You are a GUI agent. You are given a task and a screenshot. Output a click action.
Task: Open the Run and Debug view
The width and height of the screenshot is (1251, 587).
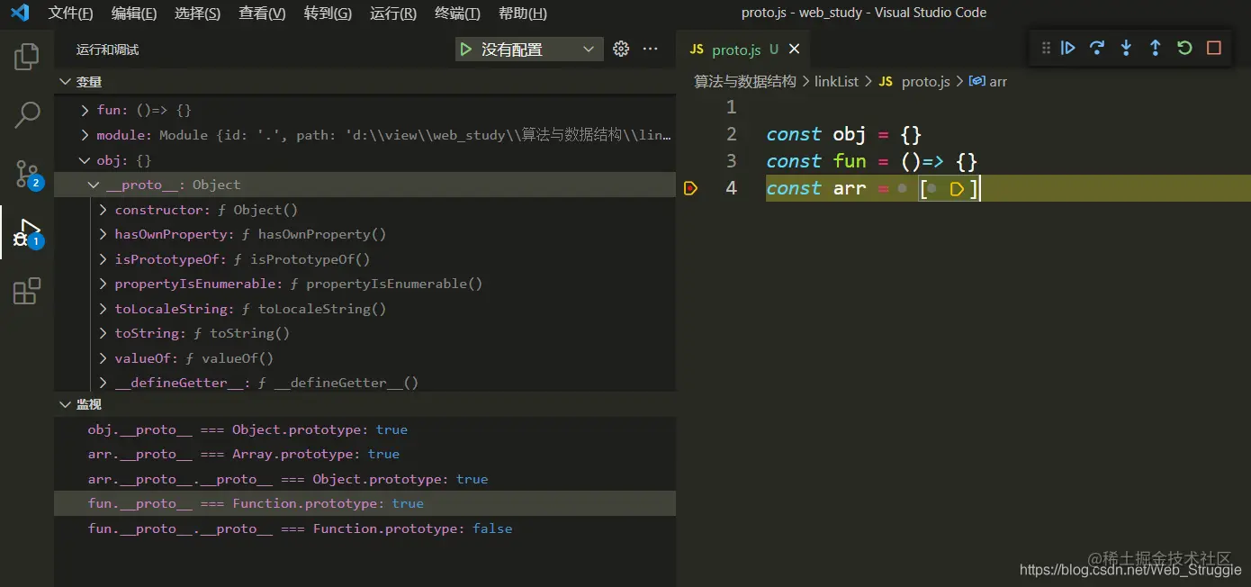(27, 232)
